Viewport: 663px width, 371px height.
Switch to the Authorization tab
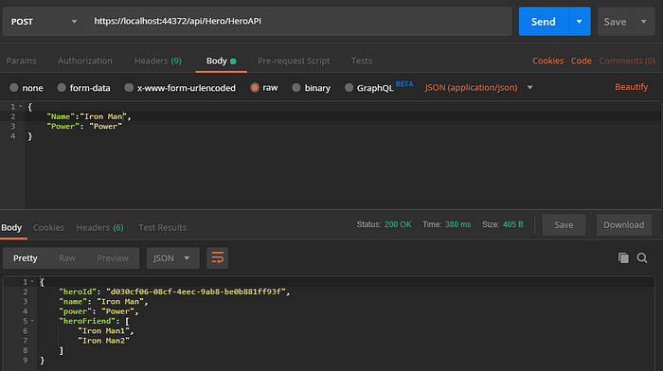tap(85, 61)
